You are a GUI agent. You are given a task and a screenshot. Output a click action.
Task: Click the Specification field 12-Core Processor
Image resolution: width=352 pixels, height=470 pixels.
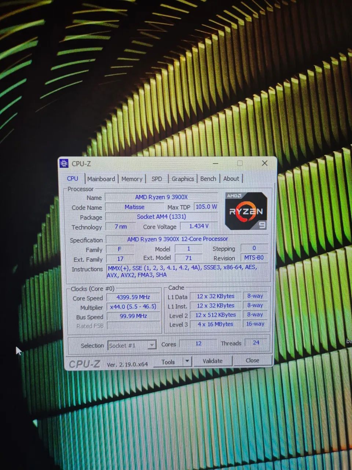click(187, 239)
